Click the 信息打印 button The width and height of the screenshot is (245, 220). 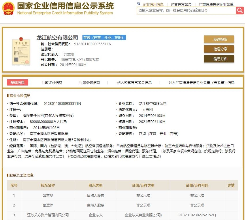219,59
